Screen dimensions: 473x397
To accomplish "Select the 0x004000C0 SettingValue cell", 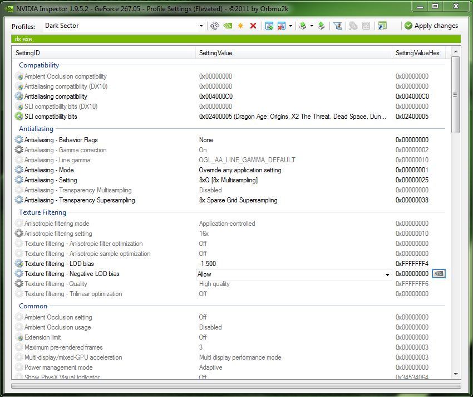I will click(x=216, y=96).
